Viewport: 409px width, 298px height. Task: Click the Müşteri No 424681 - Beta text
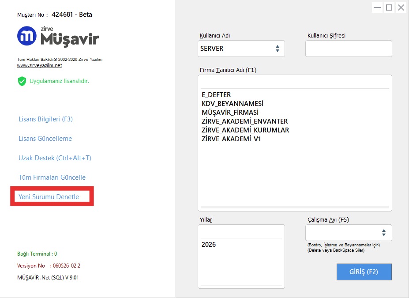click(x=55, y=15)
